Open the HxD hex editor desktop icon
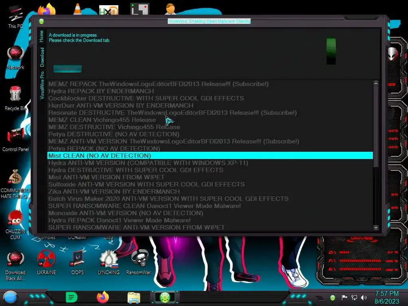The image size is (408, 306). coord(109,10)
